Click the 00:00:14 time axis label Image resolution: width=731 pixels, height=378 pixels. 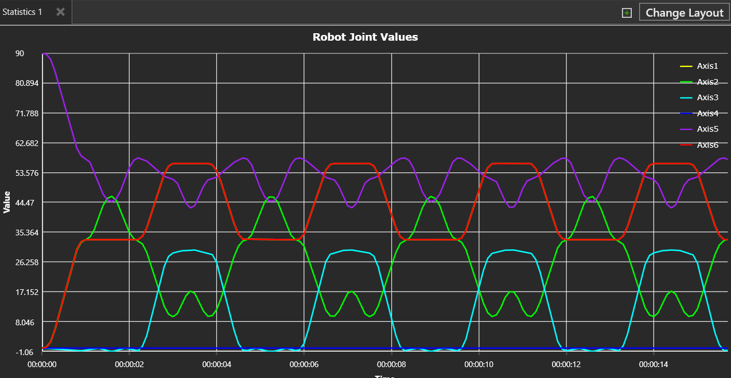pos(654,364)
